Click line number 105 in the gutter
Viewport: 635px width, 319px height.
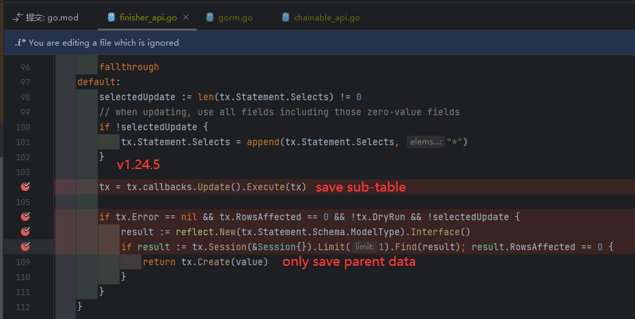pyautogui.click(x=23, y=202)
